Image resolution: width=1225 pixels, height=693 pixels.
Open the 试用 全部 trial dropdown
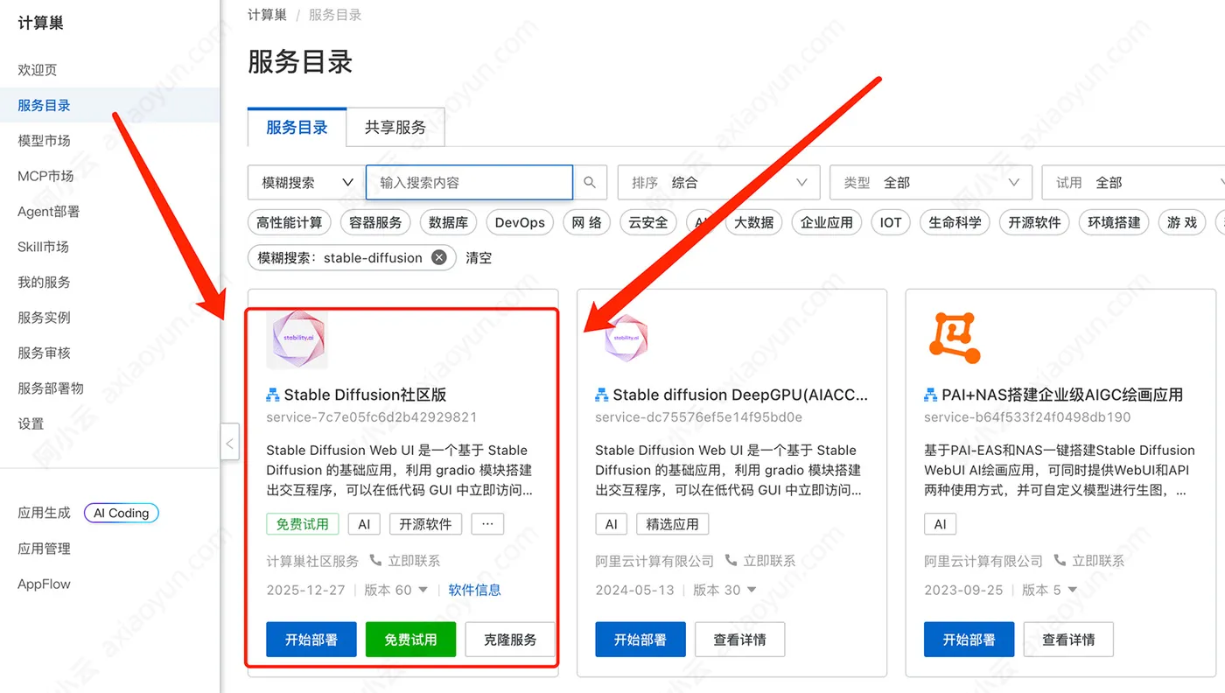click(x=1133, y=183)
